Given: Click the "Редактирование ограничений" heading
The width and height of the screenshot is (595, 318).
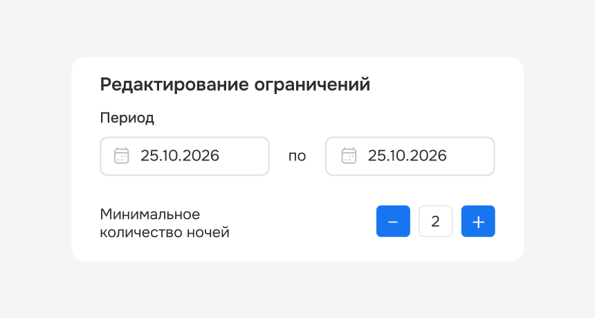Looking at the screenshot, I should 235,84.
